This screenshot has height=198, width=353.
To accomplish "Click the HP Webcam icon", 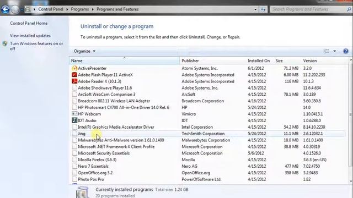I will [74, 114].
